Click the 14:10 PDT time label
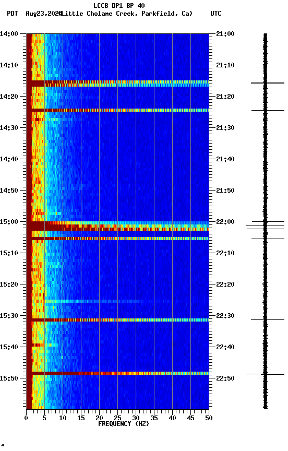 pyautogui.click(x=9, y=65)
